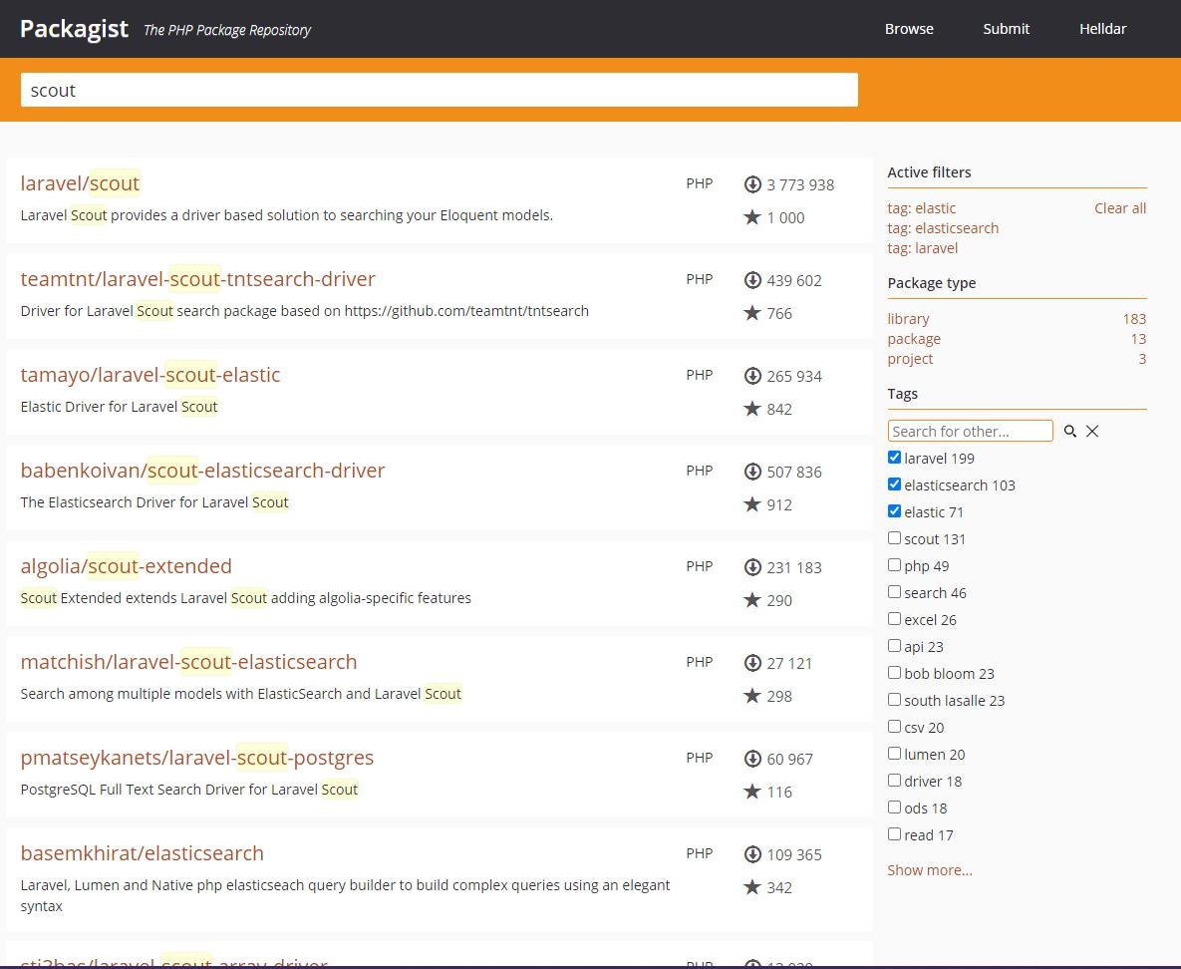The width and height of the screenshot is (1181, 969).
Task: Click the download icon for laravel/scout
Action: point(752,184)
